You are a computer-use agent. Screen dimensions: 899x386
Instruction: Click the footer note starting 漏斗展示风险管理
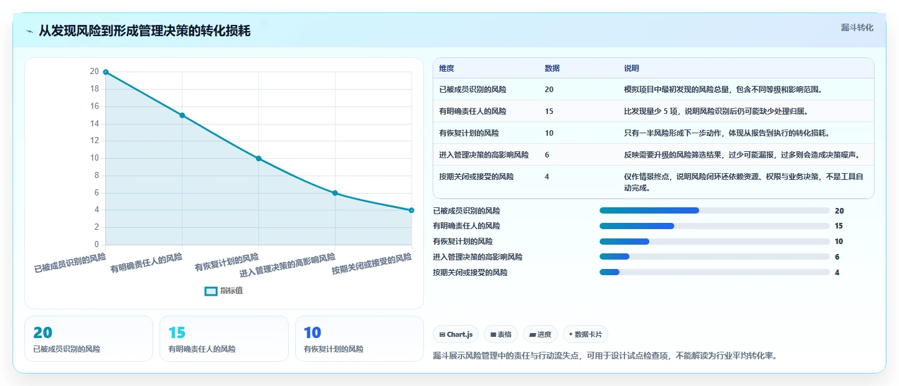605,356
